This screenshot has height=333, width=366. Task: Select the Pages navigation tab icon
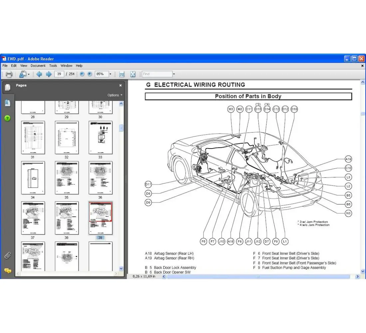point(7,87)
